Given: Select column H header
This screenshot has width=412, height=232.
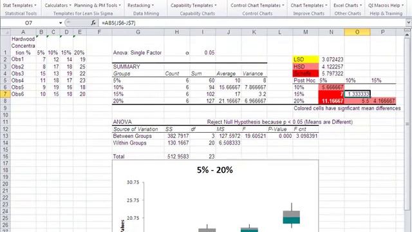Looking at the screenshot, I should coord(177,32).
